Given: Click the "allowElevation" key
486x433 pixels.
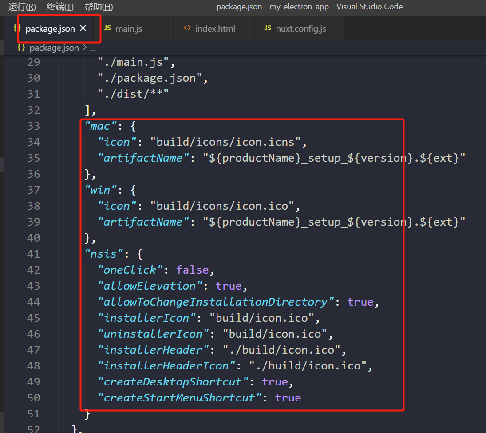Looking at the screenshot, I should [150, 286].
